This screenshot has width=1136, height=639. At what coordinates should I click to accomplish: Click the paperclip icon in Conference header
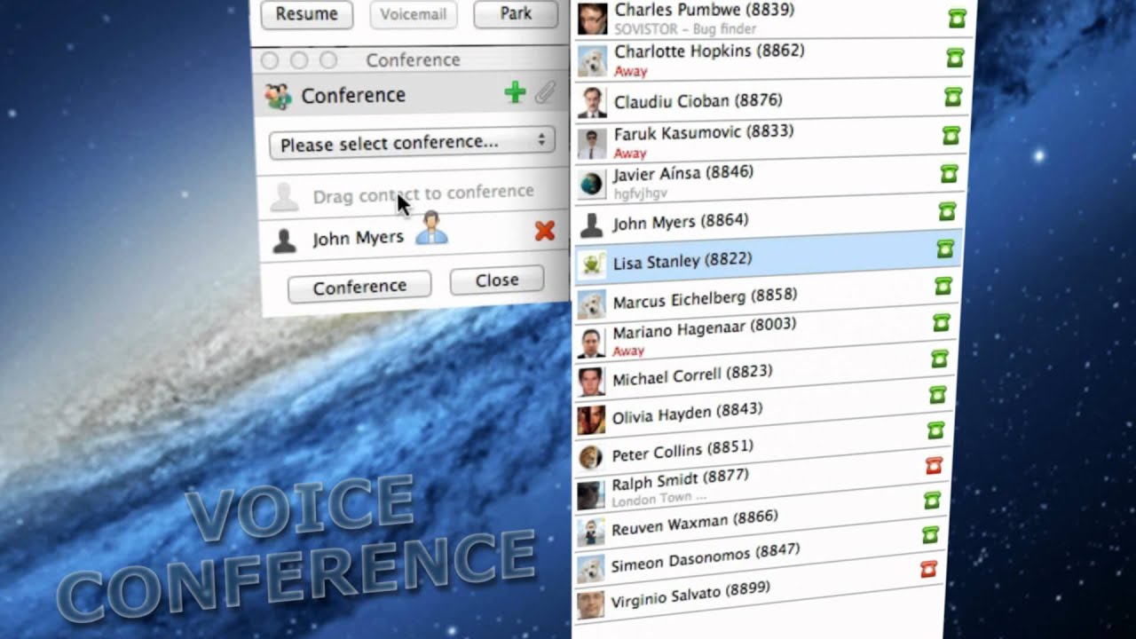coord(545,91)
